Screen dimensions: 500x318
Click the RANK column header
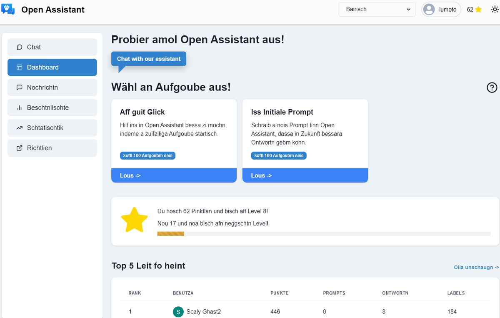click(135, 293)
